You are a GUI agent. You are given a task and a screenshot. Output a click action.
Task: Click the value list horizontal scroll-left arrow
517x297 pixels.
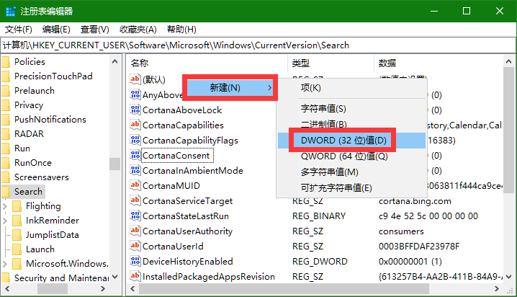[132, 289]
